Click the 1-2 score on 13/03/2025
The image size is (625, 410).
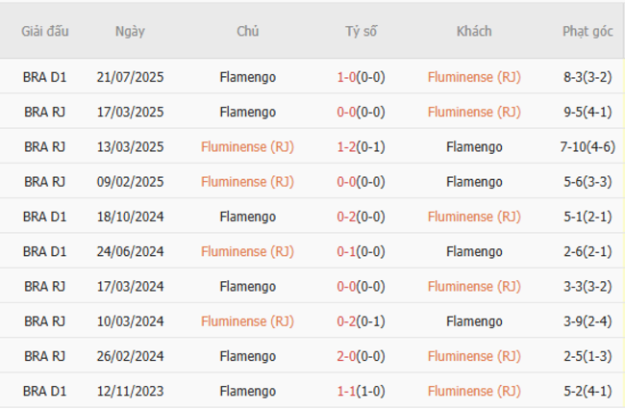[347, 147]
